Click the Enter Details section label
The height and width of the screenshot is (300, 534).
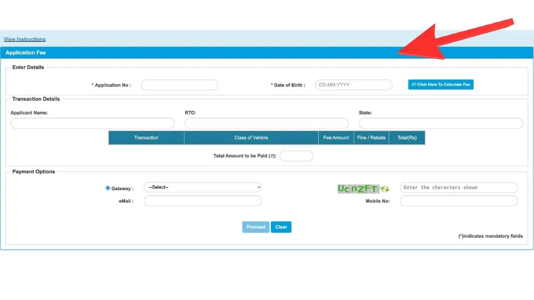(28, 68)
